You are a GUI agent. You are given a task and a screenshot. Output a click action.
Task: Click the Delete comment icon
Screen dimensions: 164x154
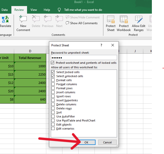click(36, 20)
